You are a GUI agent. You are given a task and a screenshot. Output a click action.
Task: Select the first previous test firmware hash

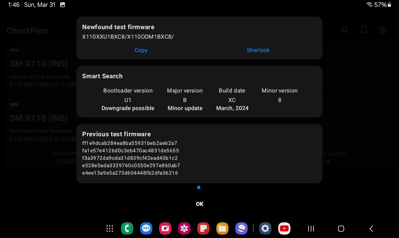coord(130,143)
